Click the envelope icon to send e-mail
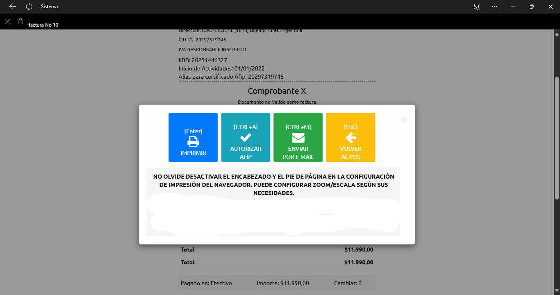560x295 pixels. tap(298, 138)
